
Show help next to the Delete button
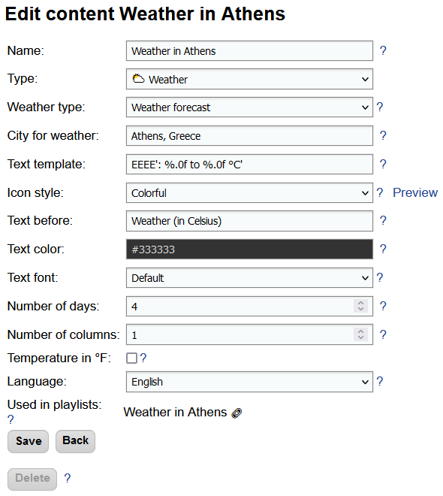point(68,478)
